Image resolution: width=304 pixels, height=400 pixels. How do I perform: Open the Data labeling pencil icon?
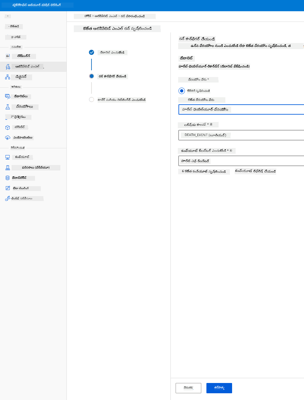click(8, 188)
